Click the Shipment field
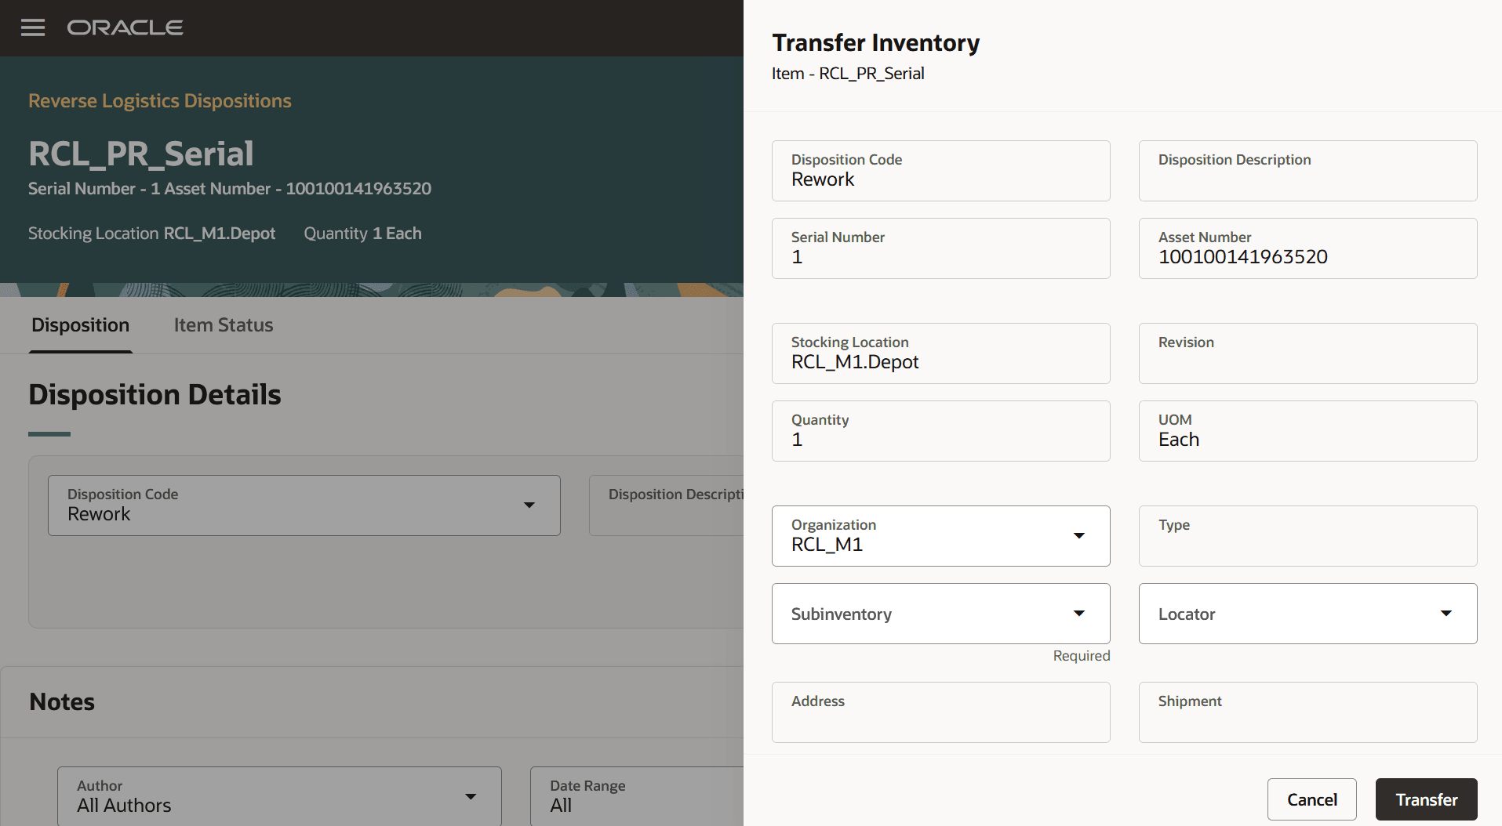This screenshot has height=826, width=1502. [x=1306, y=712]
